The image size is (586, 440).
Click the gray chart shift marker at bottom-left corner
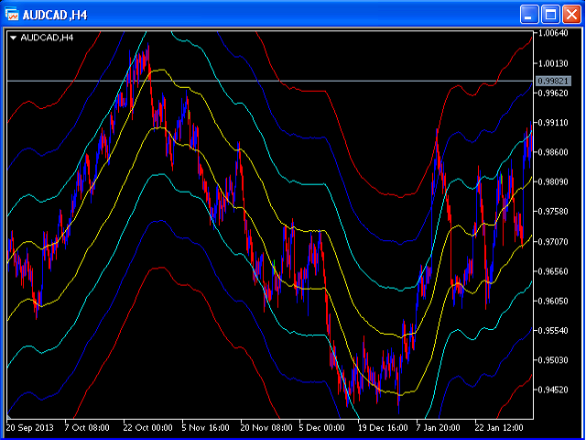click(x=9, y=416)
